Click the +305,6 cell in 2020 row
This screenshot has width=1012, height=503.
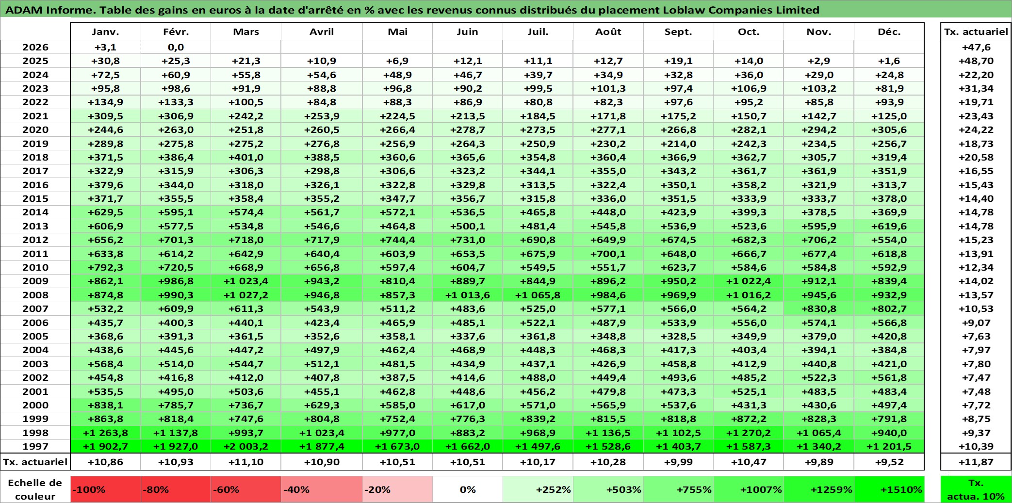[889, 130]
